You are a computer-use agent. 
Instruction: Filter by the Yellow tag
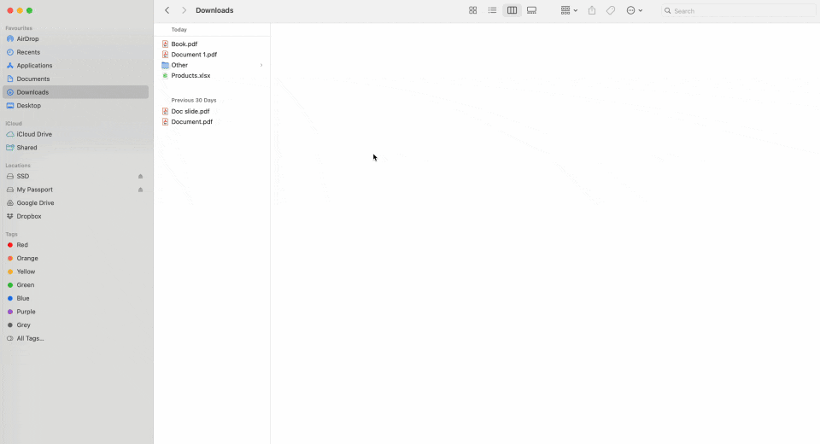pos(75,272)
